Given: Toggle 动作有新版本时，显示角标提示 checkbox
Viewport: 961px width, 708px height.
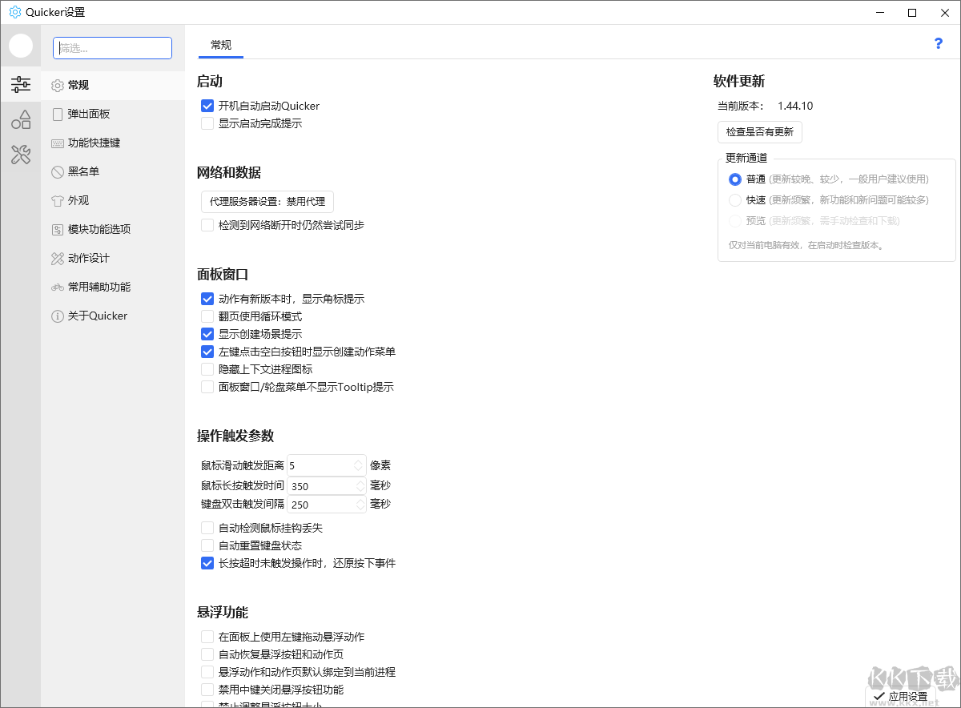Looking at the screenshot, I should pos(207,299).
